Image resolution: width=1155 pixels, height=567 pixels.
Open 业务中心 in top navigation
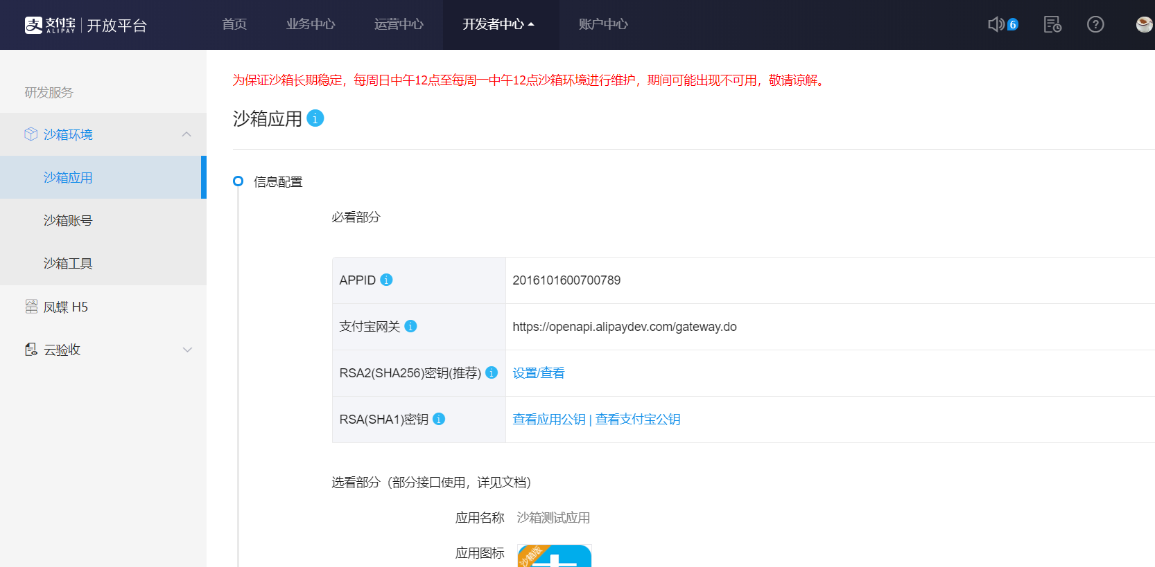311,24
